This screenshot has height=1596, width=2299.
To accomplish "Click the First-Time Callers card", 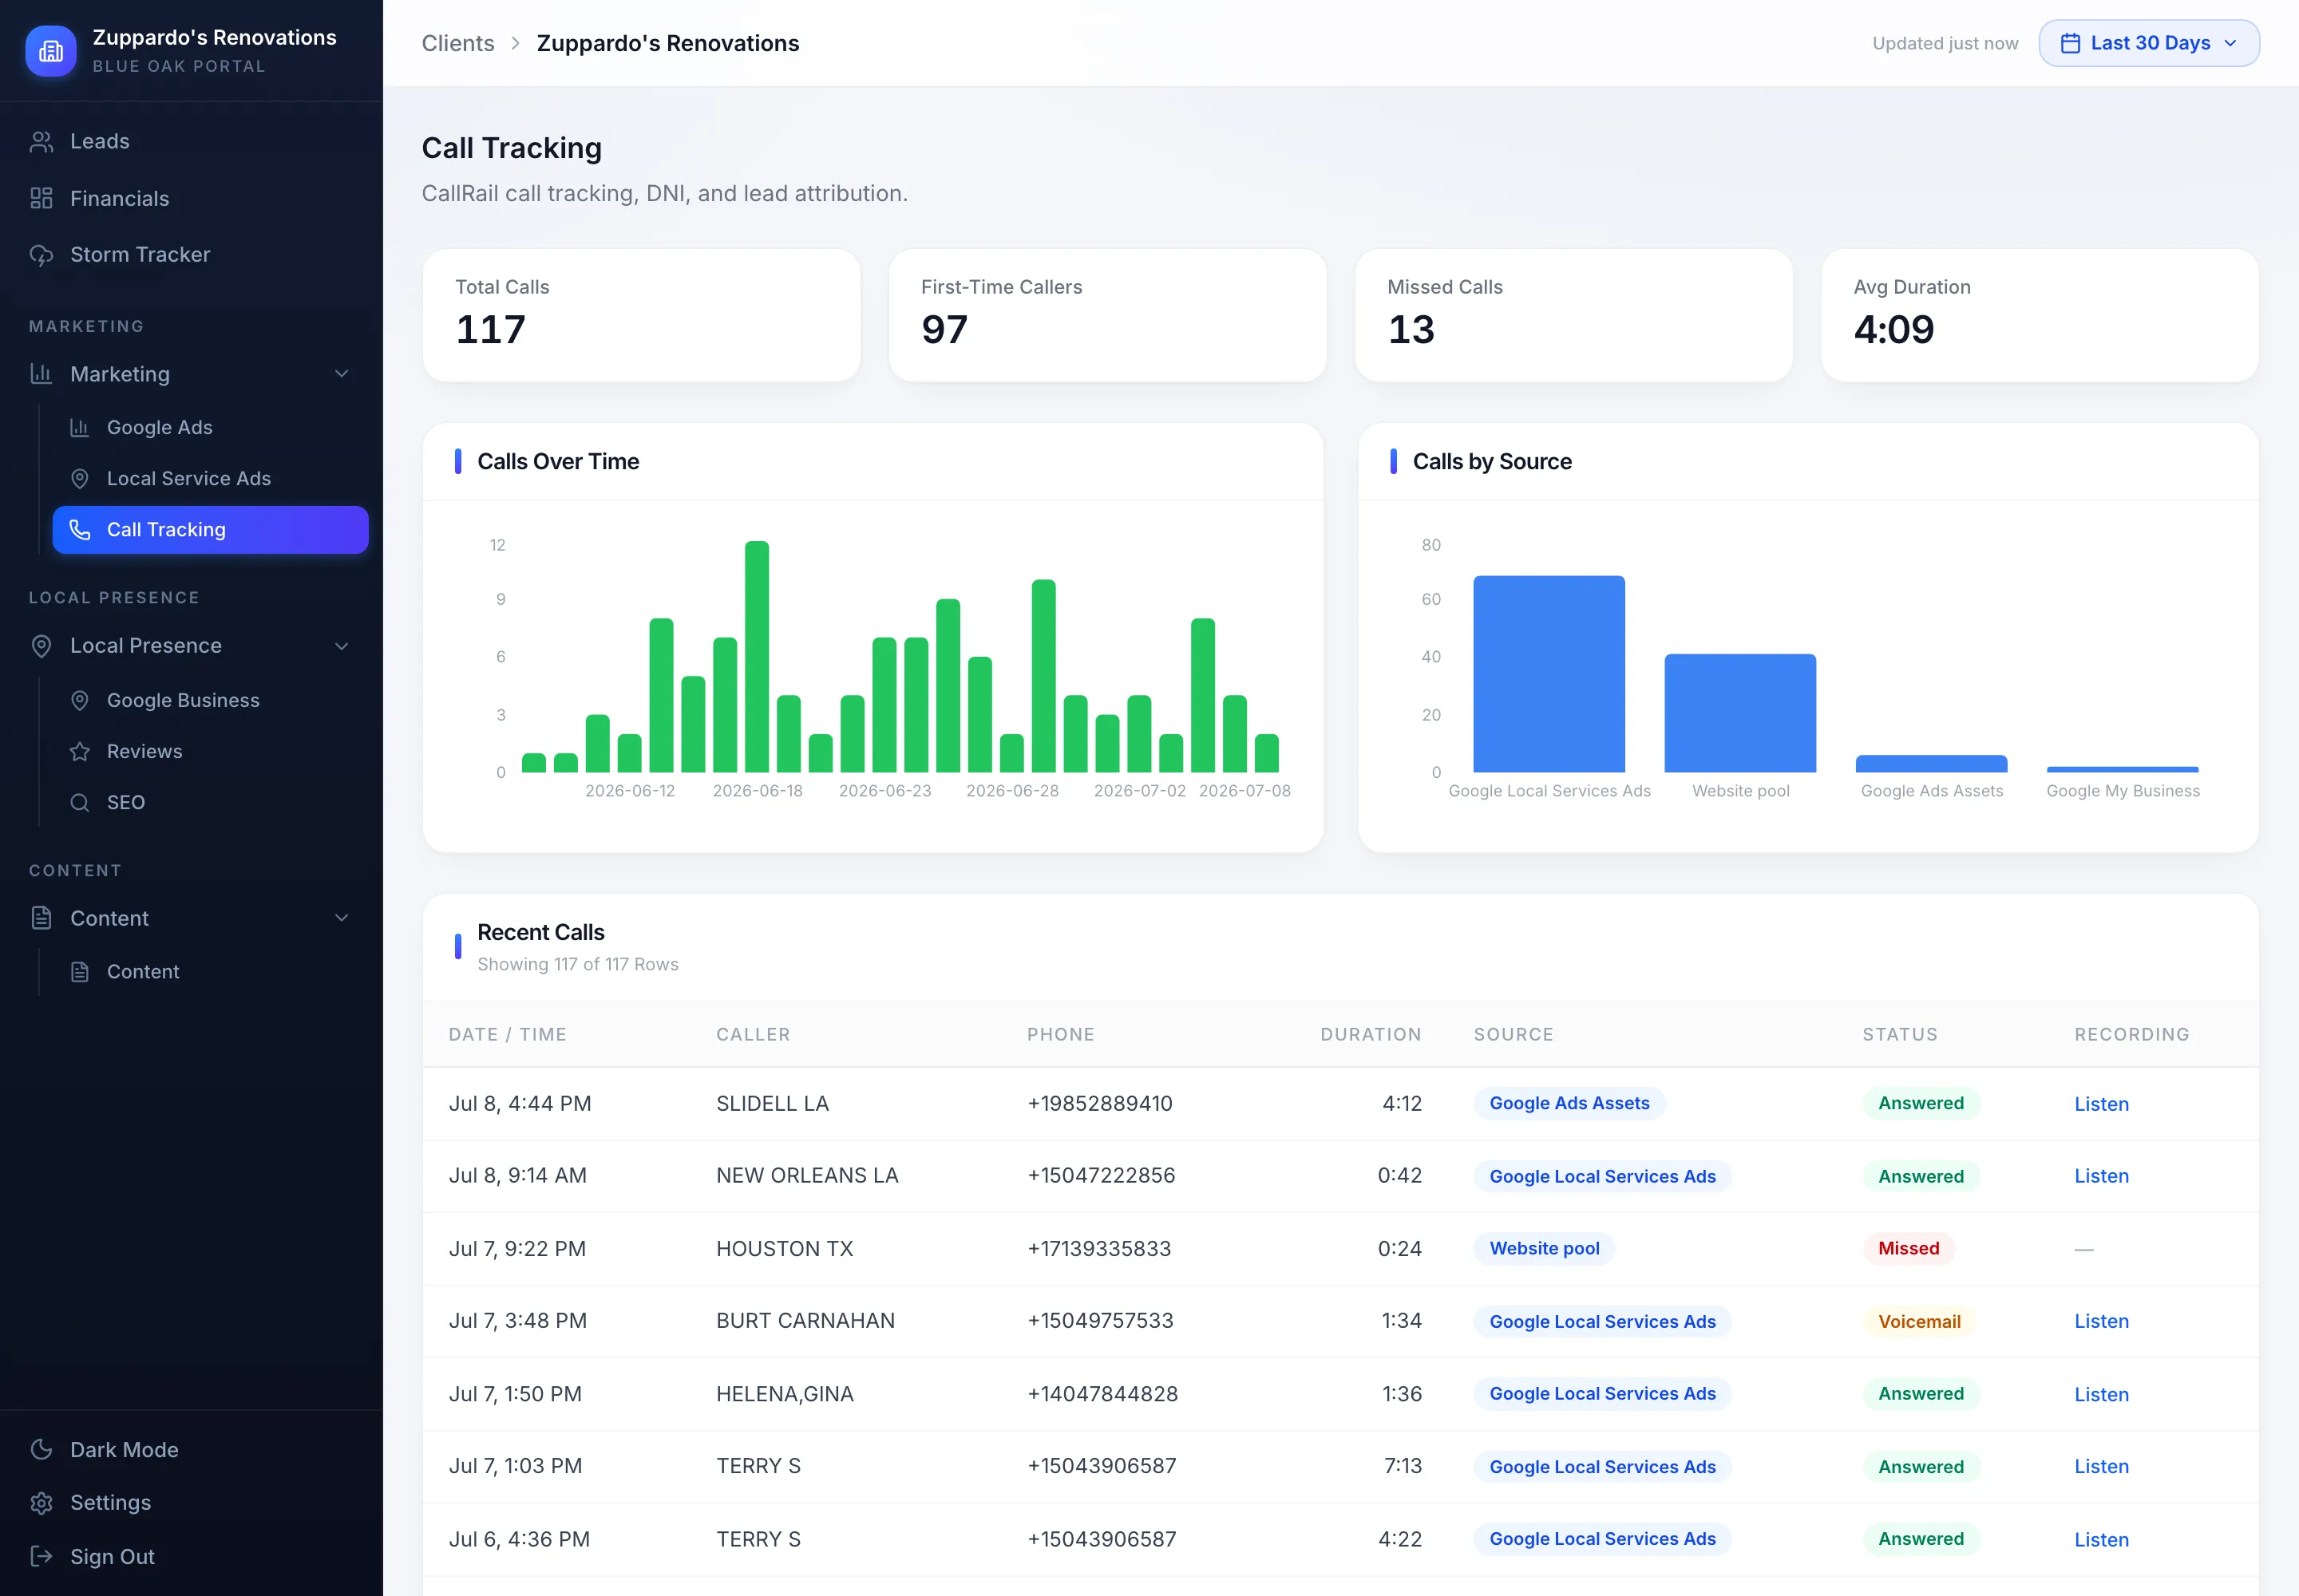I will pos(1107,315).
